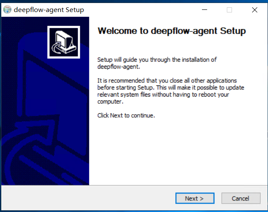
Task: Click the "Click Next to continue." text
Action: (126, 115)
